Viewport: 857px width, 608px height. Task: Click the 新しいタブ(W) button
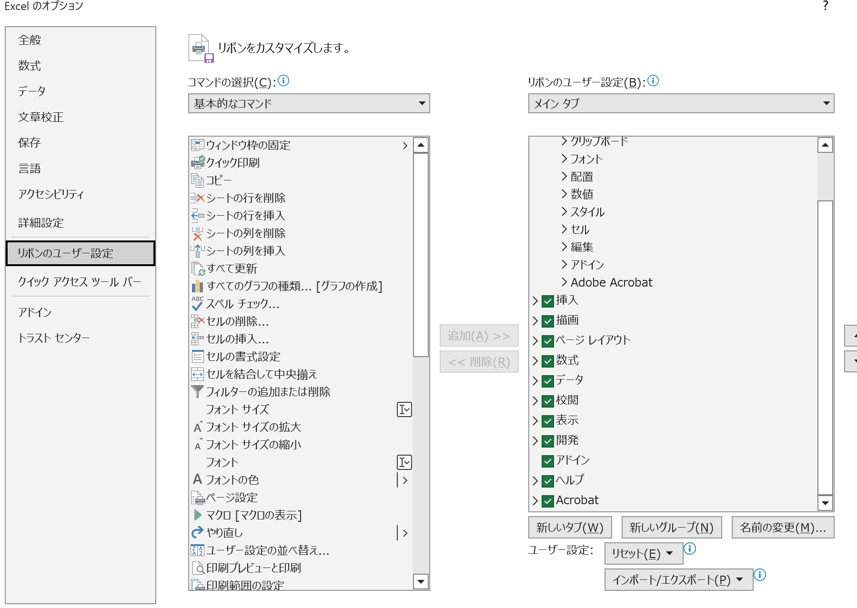(570, 527)
